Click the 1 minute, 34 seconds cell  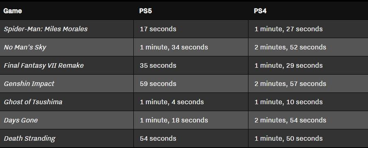click(174, 47)
